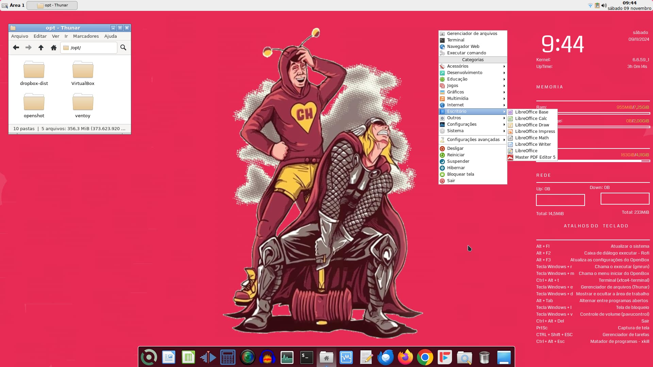Click the volume icon in system tray
Viewport: 653px width, 367px height.
click(604, 5)
